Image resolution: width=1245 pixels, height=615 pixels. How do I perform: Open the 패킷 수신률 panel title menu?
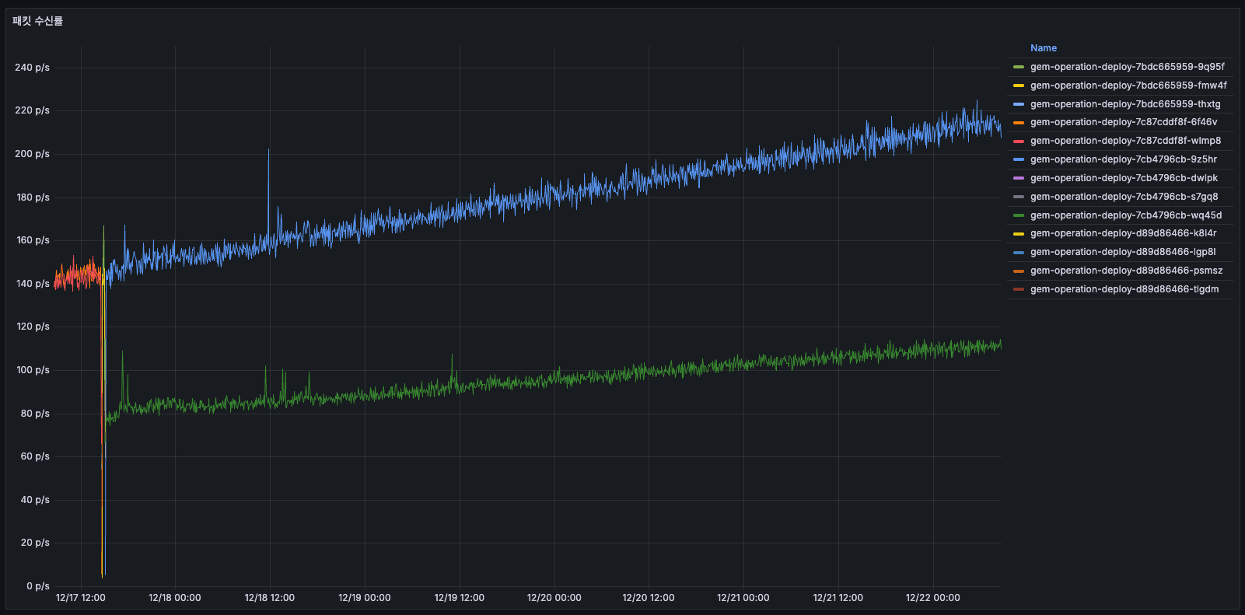tap(37, 21)
